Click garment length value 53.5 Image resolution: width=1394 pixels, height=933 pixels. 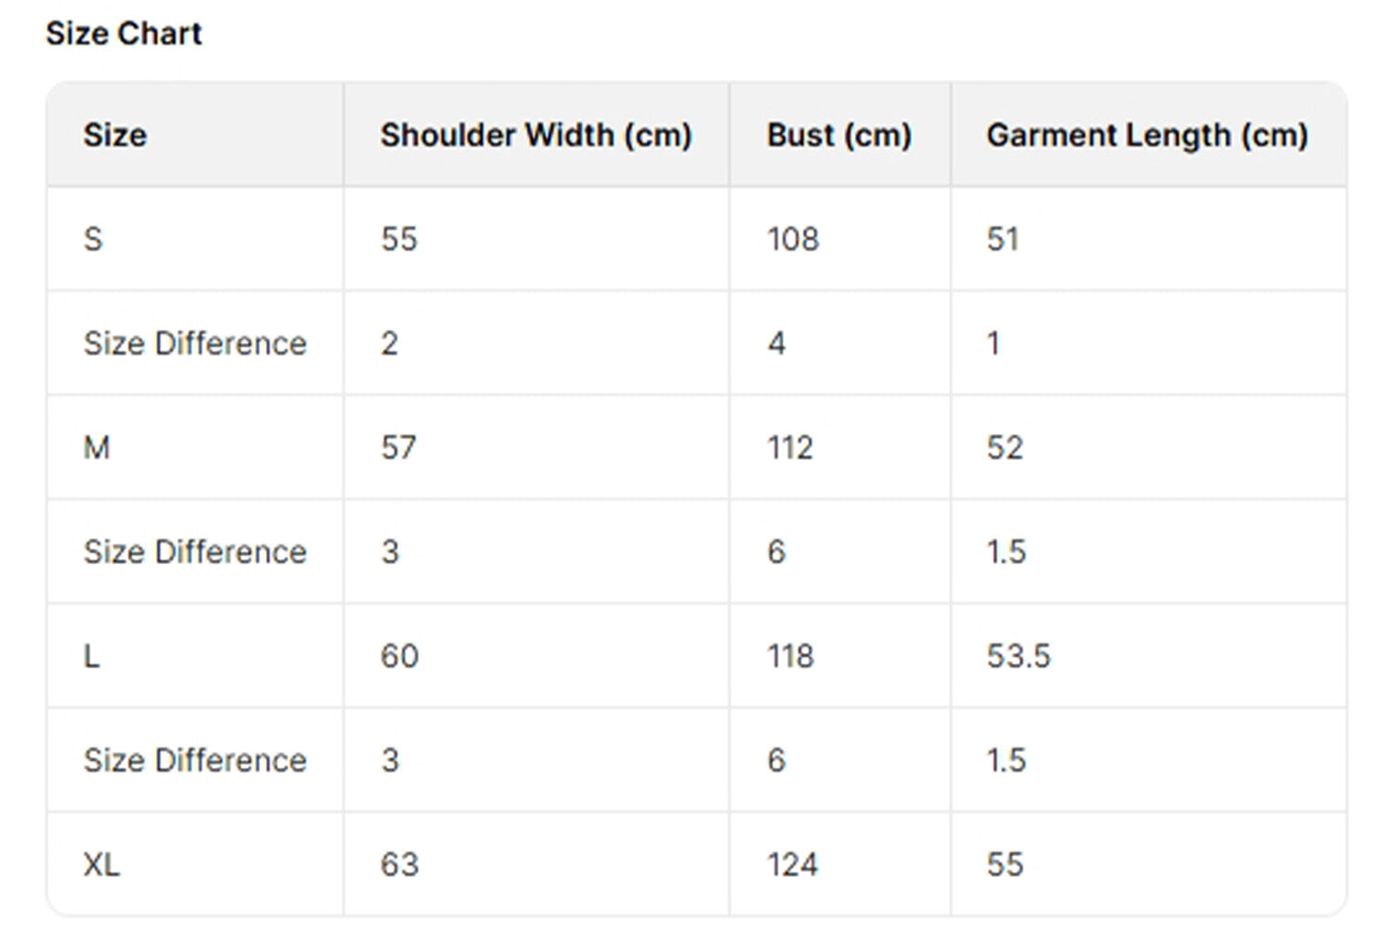coord(1019,656)
